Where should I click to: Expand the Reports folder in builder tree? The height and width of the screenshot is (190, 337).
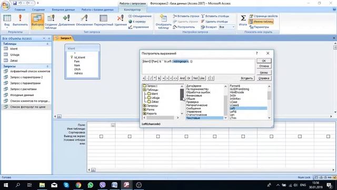145,113
